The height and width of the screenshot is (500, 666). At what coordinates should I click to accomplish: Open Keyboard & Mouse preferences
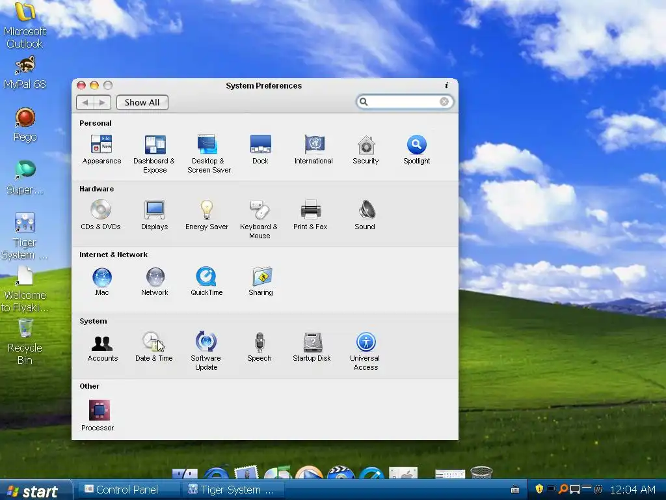point(259,219)
